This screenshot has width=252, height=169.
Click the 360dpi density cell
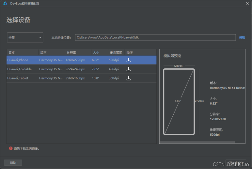pyautogui.click(x=114, y=78)
